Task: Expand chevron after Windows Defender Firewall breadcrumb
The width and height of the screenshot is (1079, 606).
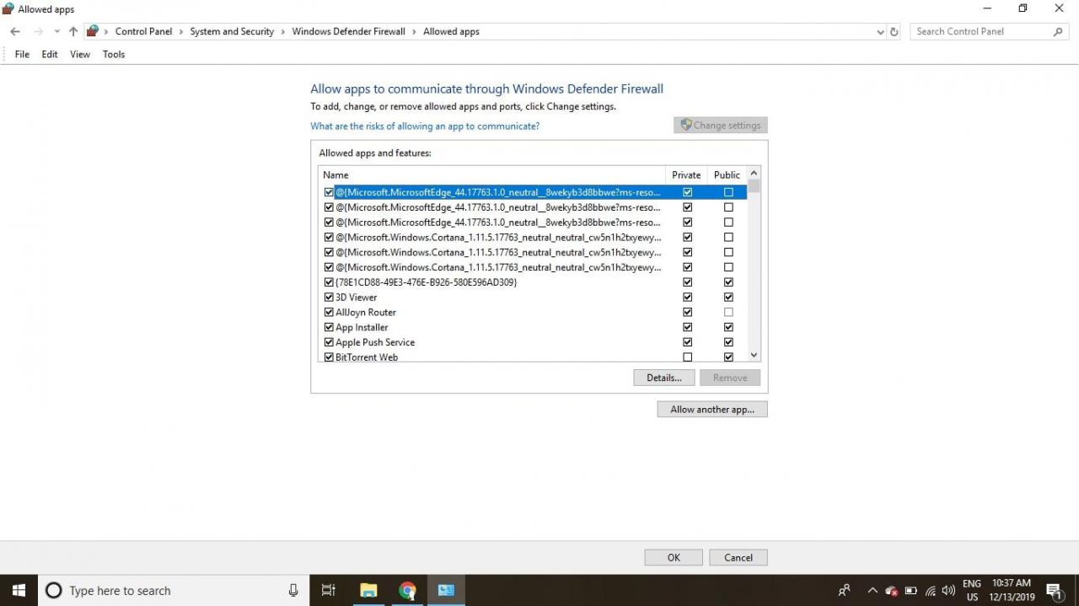Action: tap(415, 32)
